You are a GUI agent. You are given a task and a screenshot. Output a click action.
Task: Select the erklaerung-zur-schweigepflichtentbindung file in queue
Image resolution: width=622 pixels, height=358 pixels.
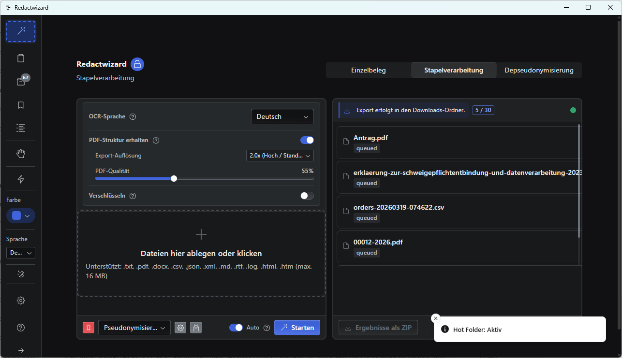(x=459, y=177)
